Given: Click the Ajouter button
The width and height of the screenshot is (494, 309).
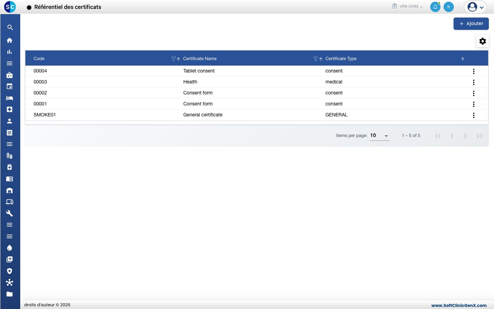Looking at the screenshot, I should tap(471, 24).
